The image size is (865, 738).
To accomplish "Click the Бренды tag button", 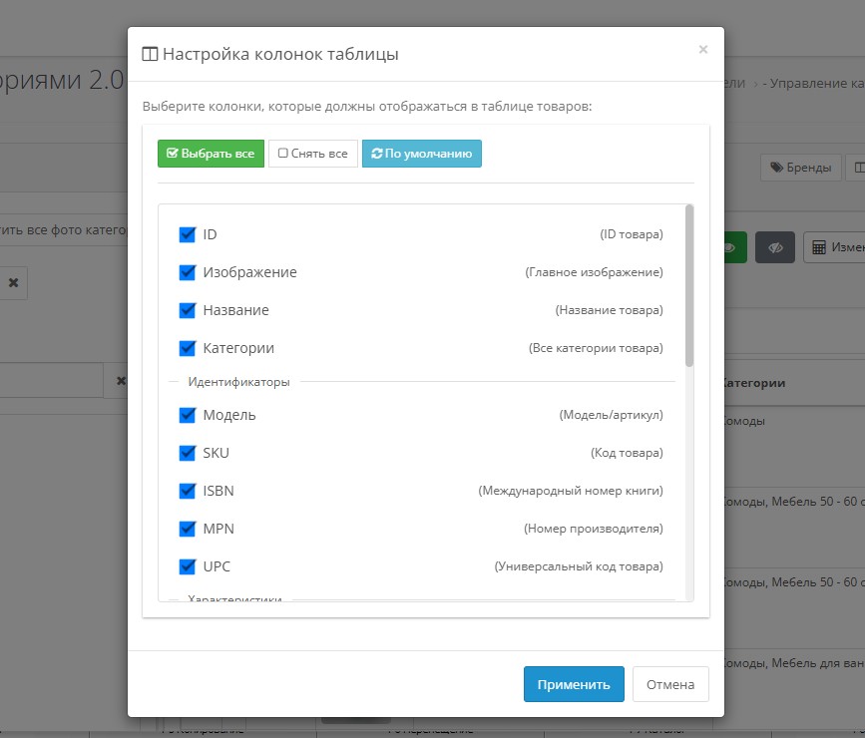I will click(801, 168).
